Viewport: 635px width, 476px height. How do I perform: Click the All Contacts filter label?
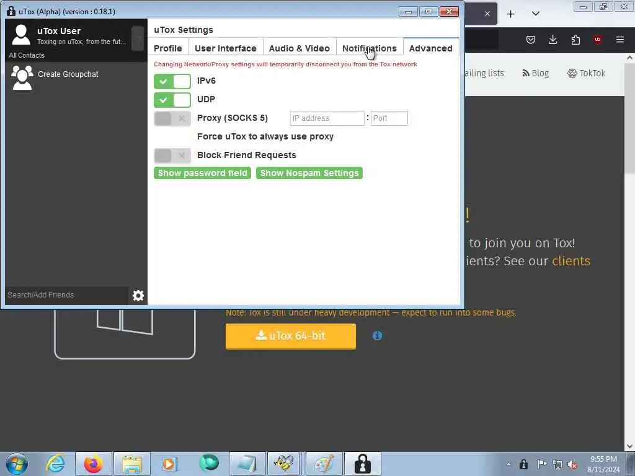coord(27,55)
